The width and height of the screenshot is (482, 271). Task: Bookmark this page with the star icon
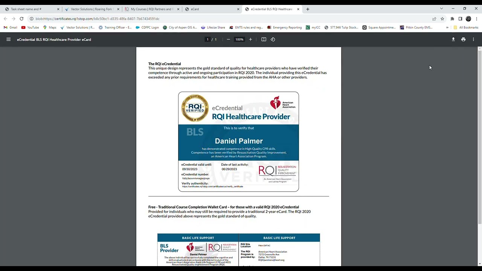[x=442, y=19]
